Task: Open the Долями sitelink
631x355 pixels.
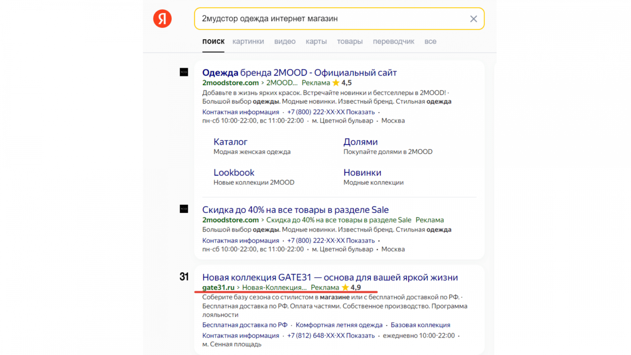Action: [x=360, y=142]
